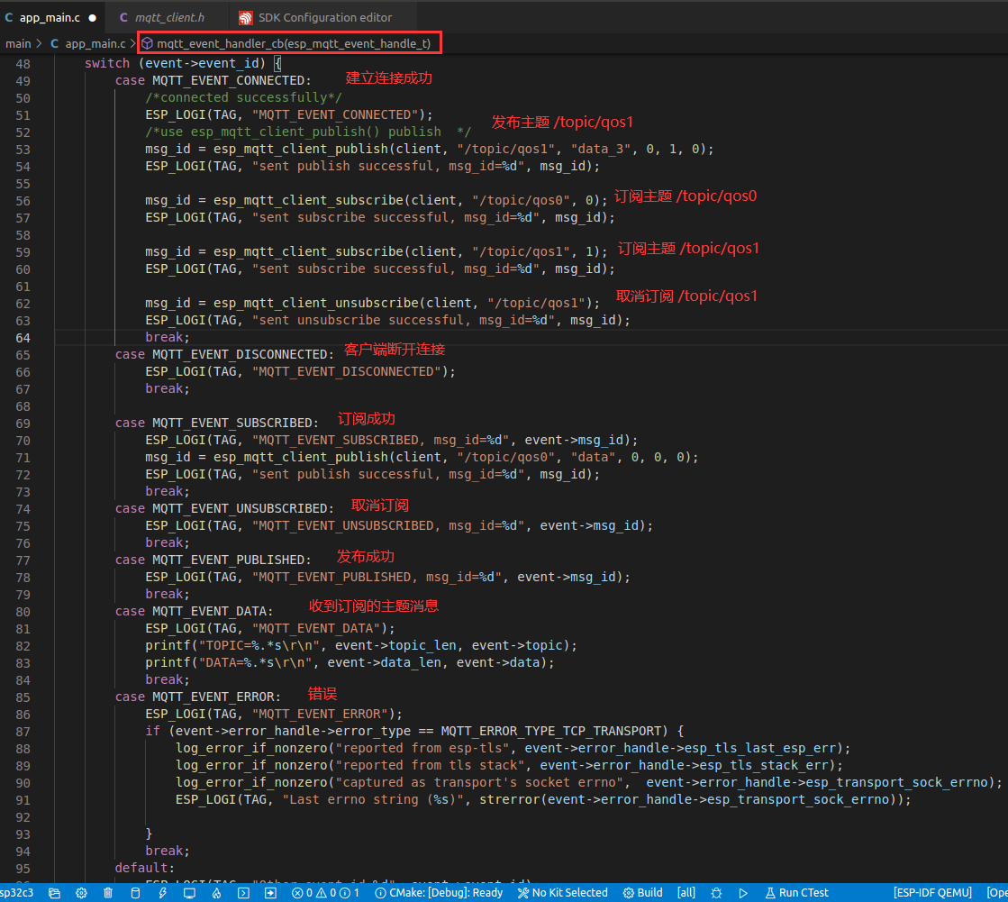
Task: Click the ESP-IDF terminal icon in status bar
Action: pyautogui.click(x=243, y=893)
